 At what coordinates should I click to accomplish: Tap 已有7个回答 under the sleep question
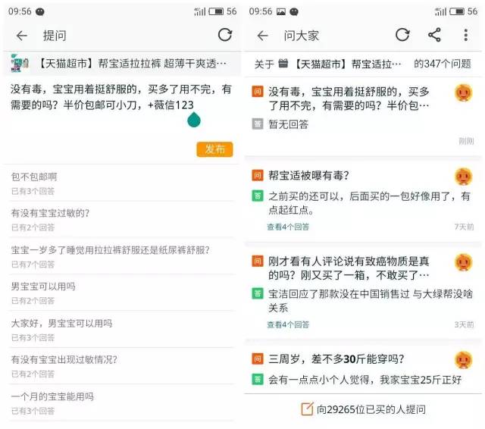pyautogui.click(x=33, y=265)
